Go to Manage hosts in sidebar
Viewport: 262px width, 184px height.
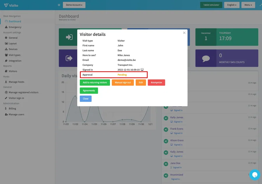16,82
